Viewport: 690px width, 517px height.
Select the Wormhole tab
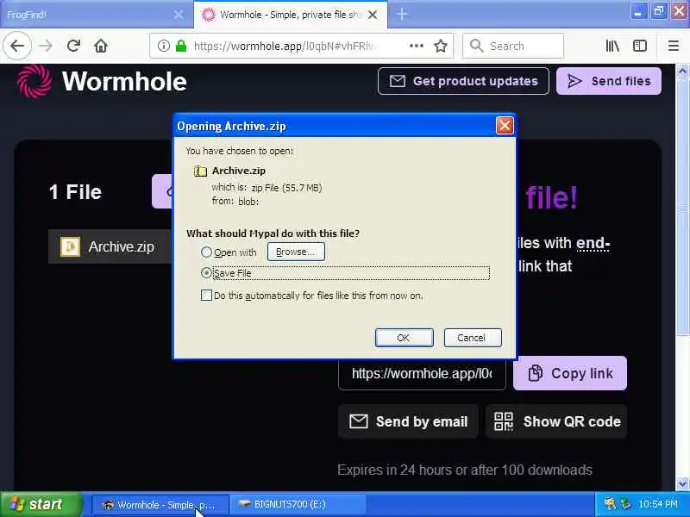(291, 15)
